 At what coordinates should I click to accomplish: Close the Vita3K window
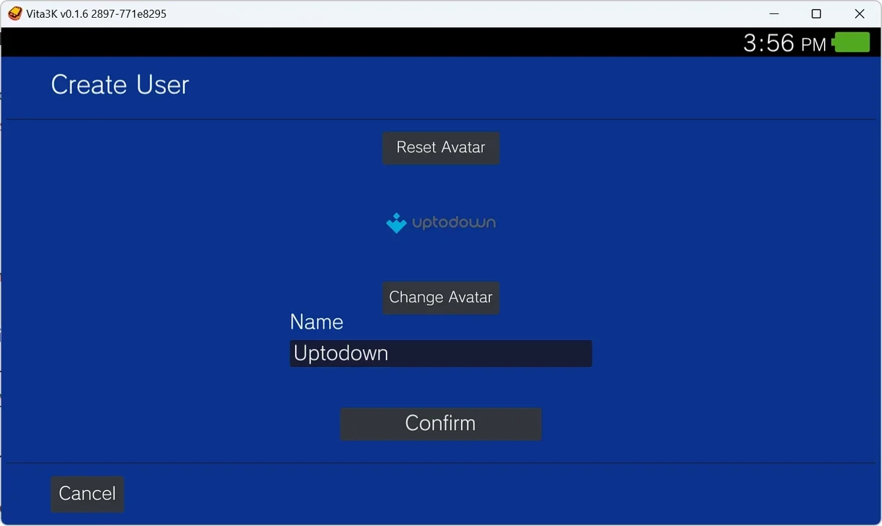point(859,13)
